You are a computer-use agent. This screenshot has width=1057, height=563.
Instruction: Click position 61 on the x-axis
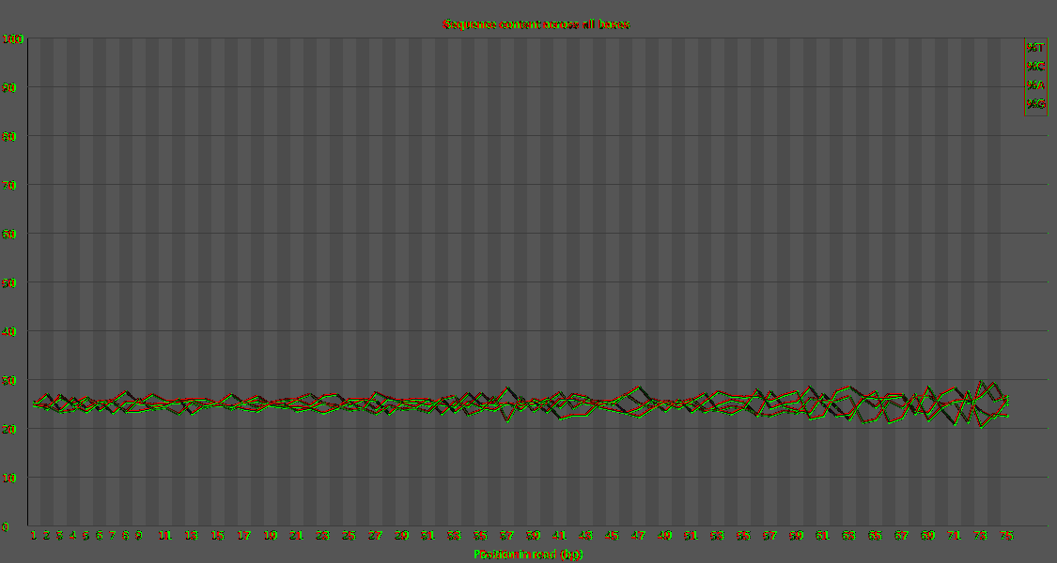tap(822, 536)
